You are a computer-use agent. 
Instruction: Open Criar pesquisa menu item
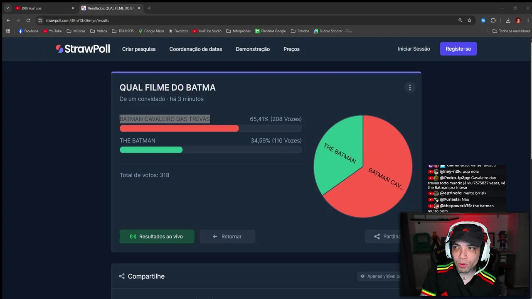click(x=139, y=49)
